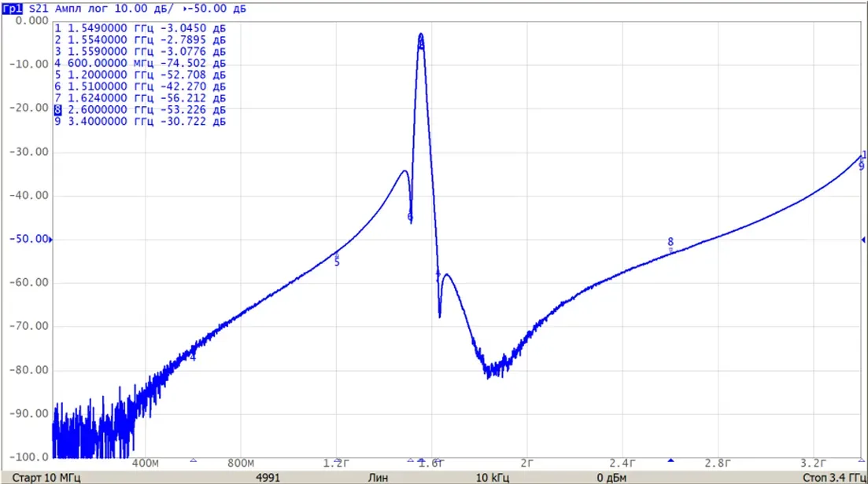Click the filled marker 8 triangle on frequency axis
This screenshot has width=868, height=484.
coord(670,460)
